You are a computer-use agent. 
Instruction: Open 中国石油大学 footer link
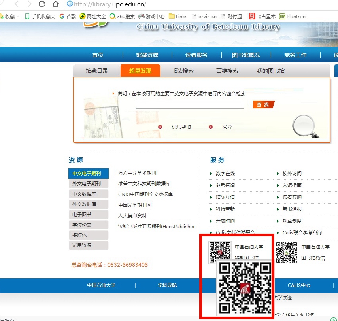[x=101, y=285]
